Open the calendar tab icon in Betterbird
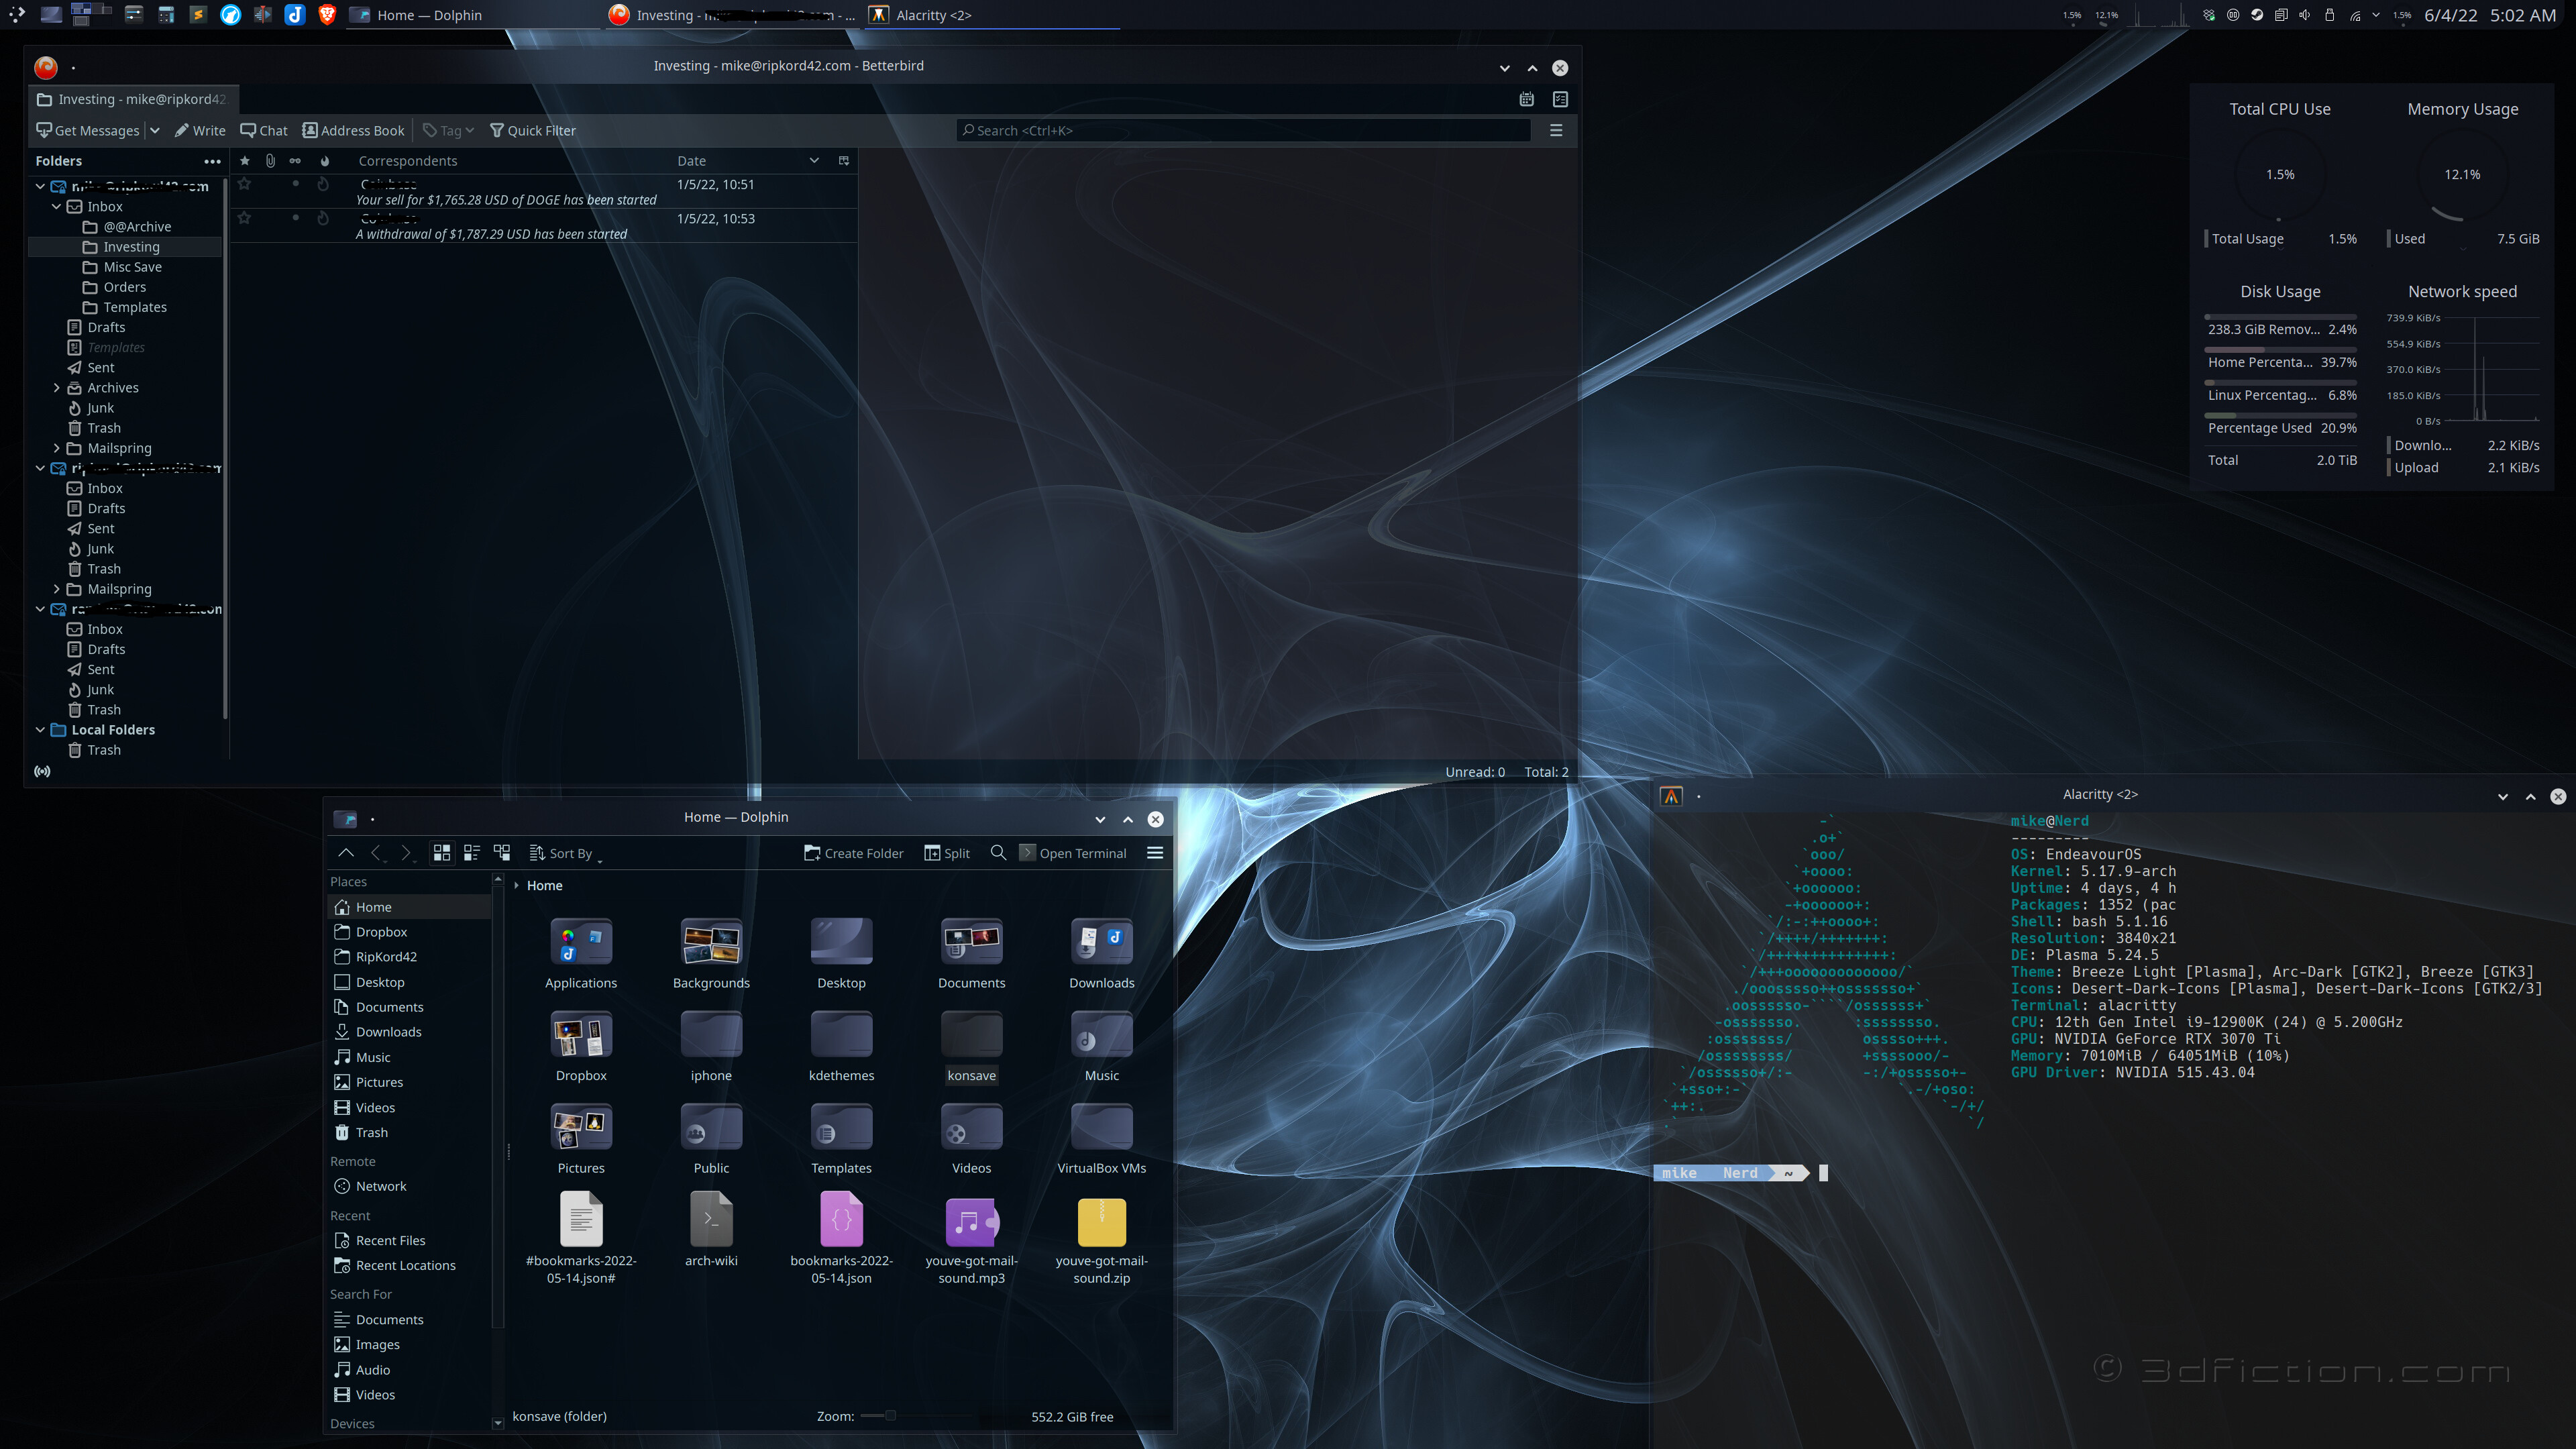The width and height of the screenshot is (2576, 1449). coord(1526,99)
